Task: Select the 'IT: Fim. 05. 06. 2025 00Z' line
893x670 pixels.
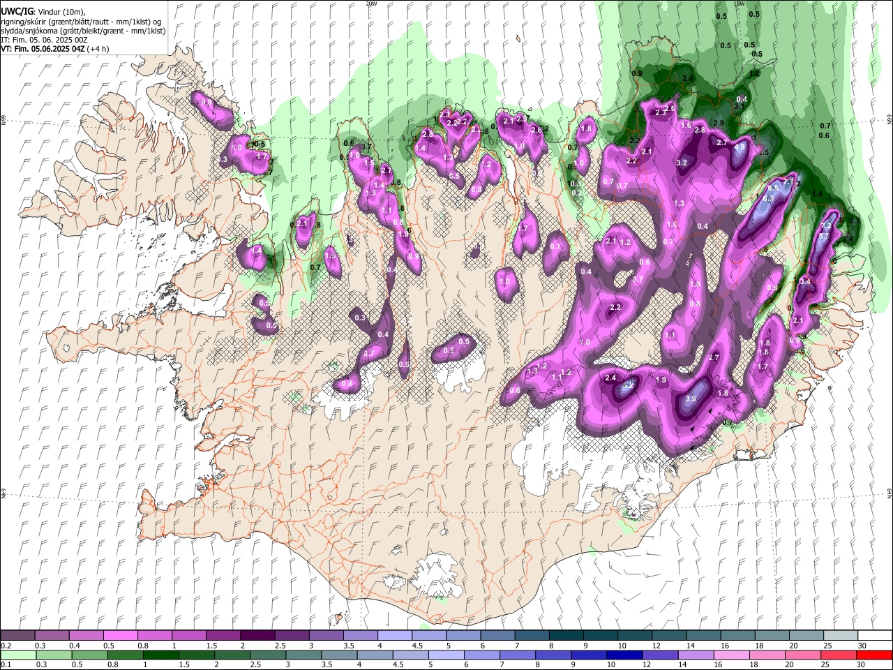Action: point(45,40)
